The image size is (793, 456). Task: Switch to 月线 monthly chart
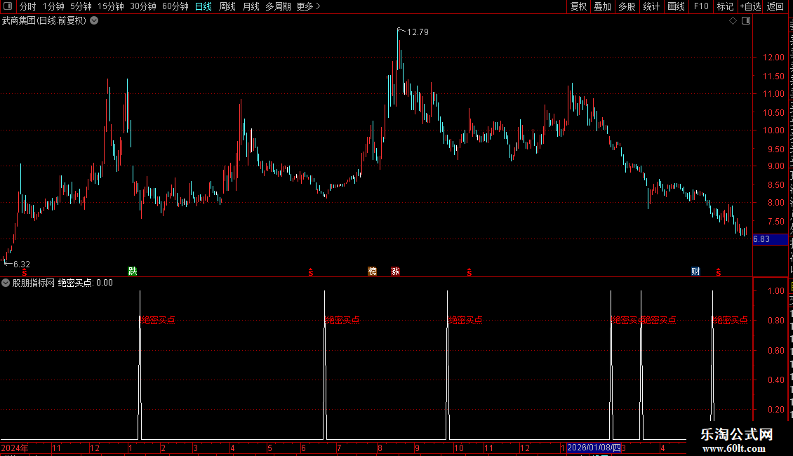point(251,6)
